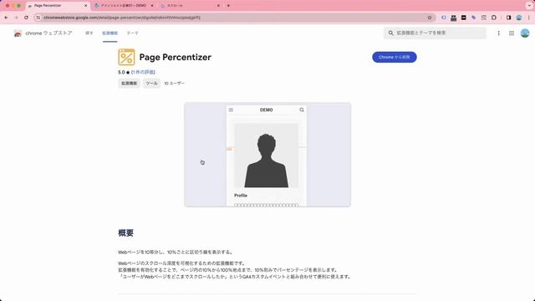Click the purple tag extension icon

[474, 18]
